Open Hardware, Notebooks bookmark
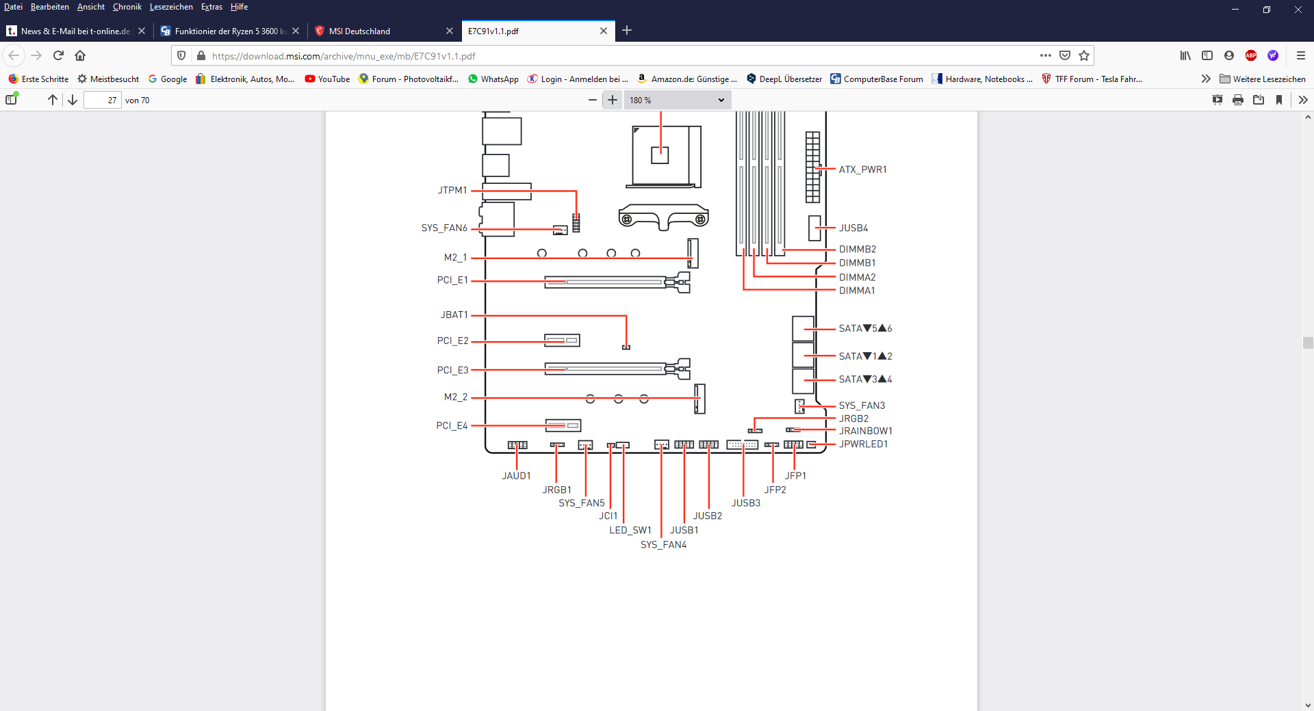Viewport: 1314px width, 711px height. tap(982, 79)
